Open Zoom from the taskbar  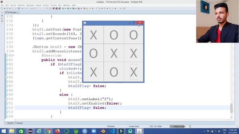(x=94, y=131)
